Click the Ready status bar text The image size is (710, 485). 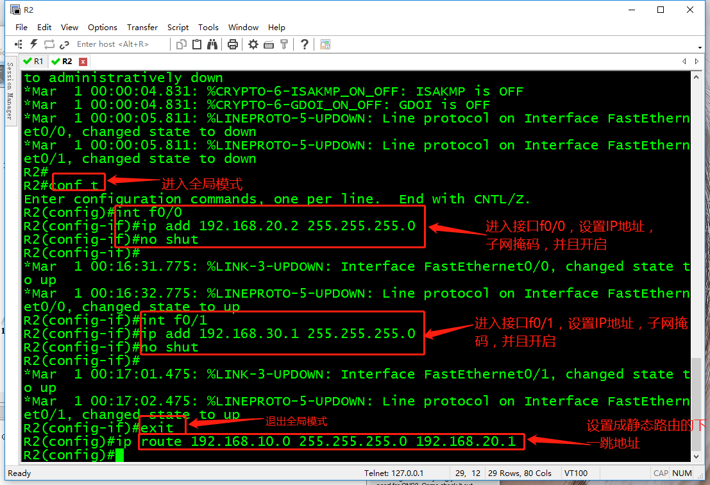pyautogui.click(x=19, y=473)
